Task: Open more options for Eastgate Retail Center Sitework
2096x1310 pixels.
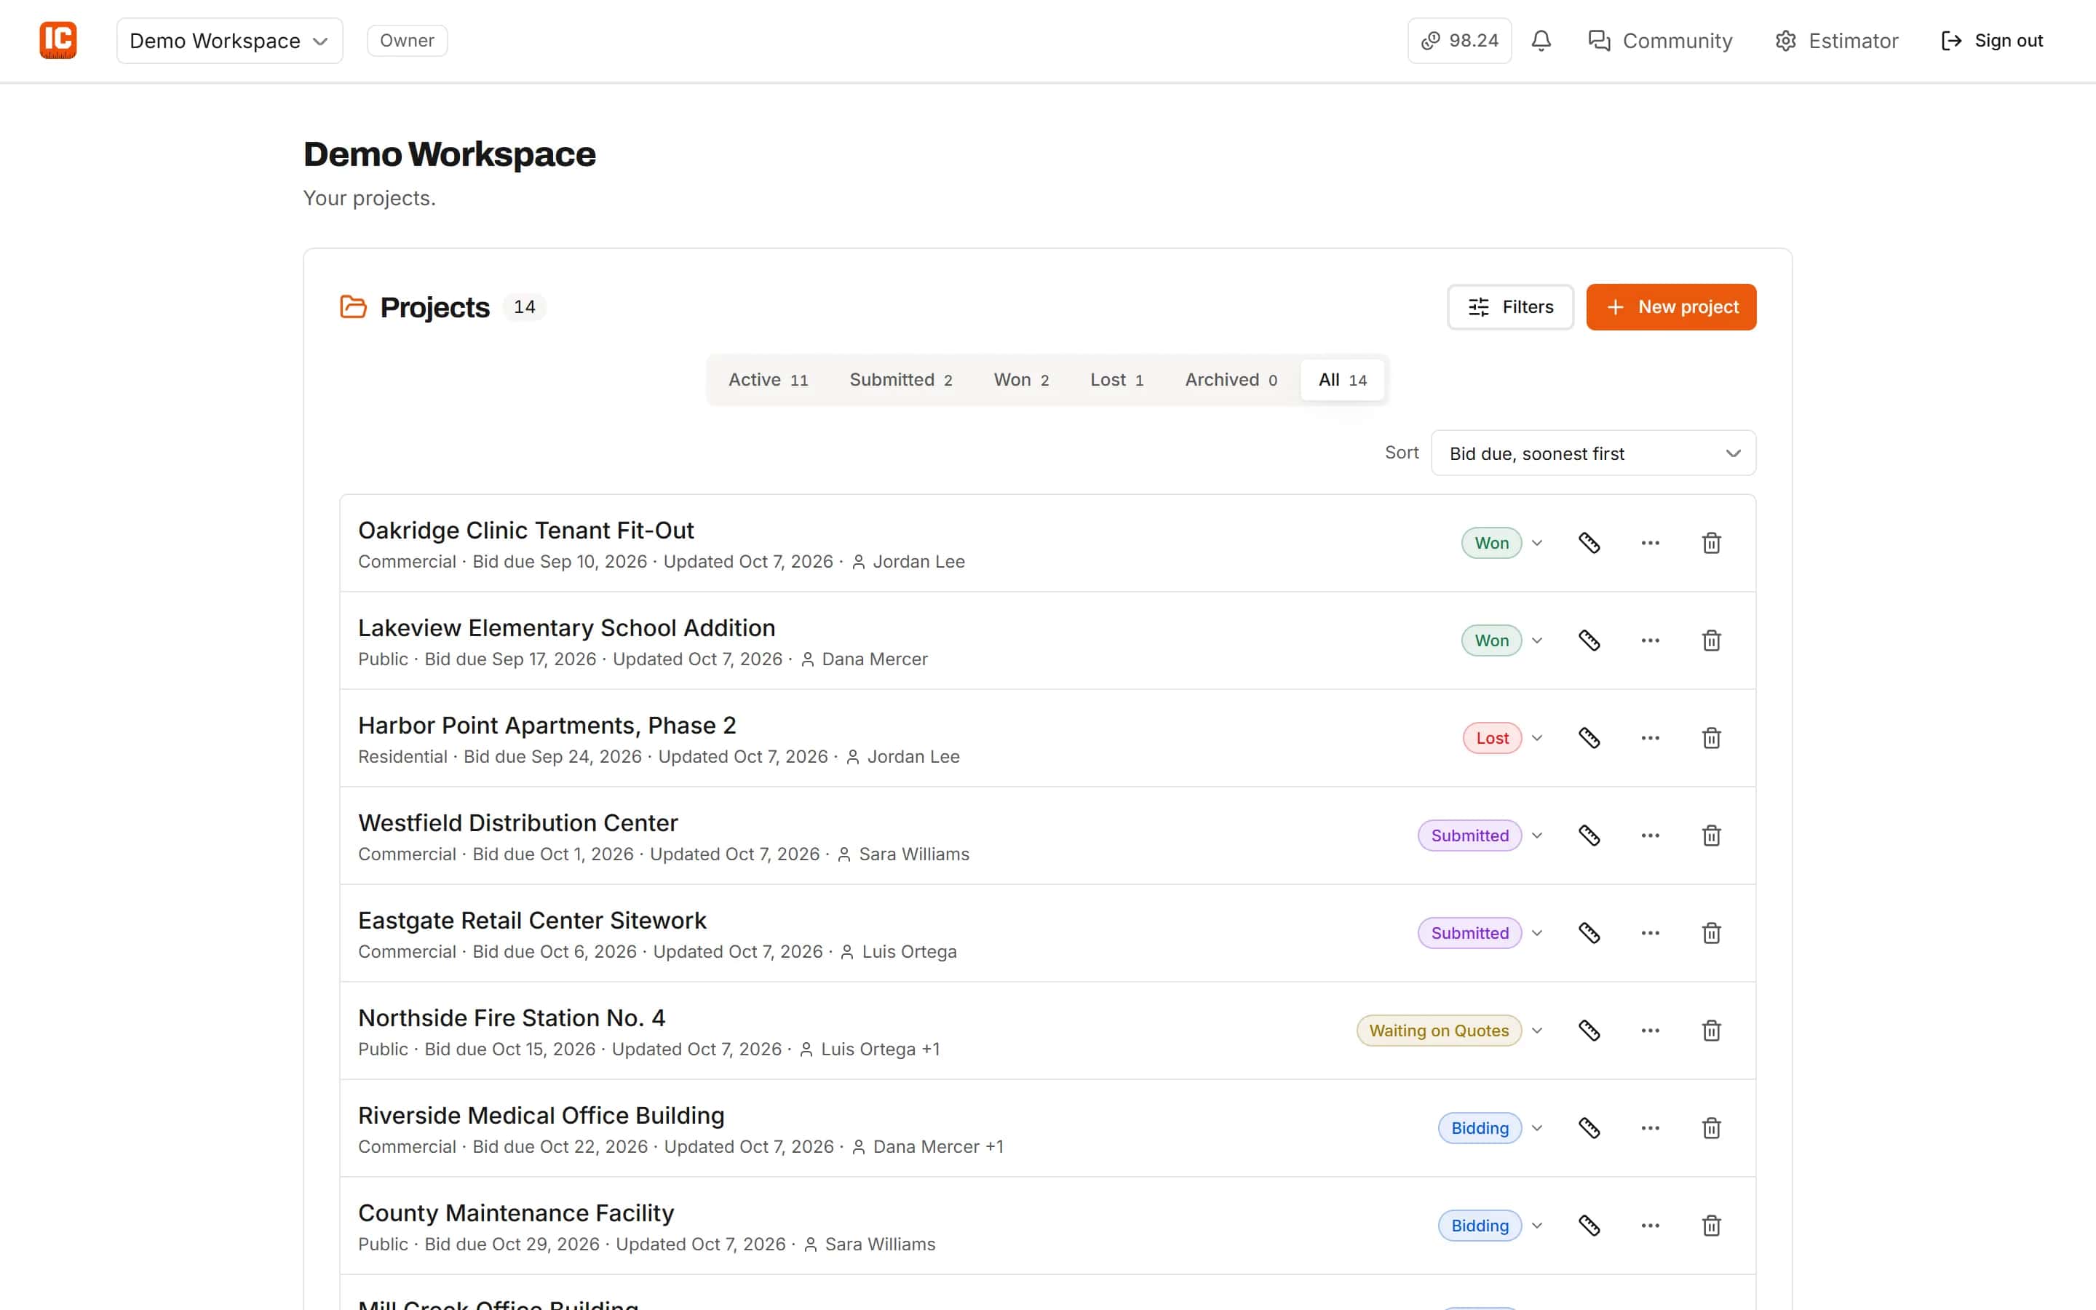Action: click(x=1650, y=933)
